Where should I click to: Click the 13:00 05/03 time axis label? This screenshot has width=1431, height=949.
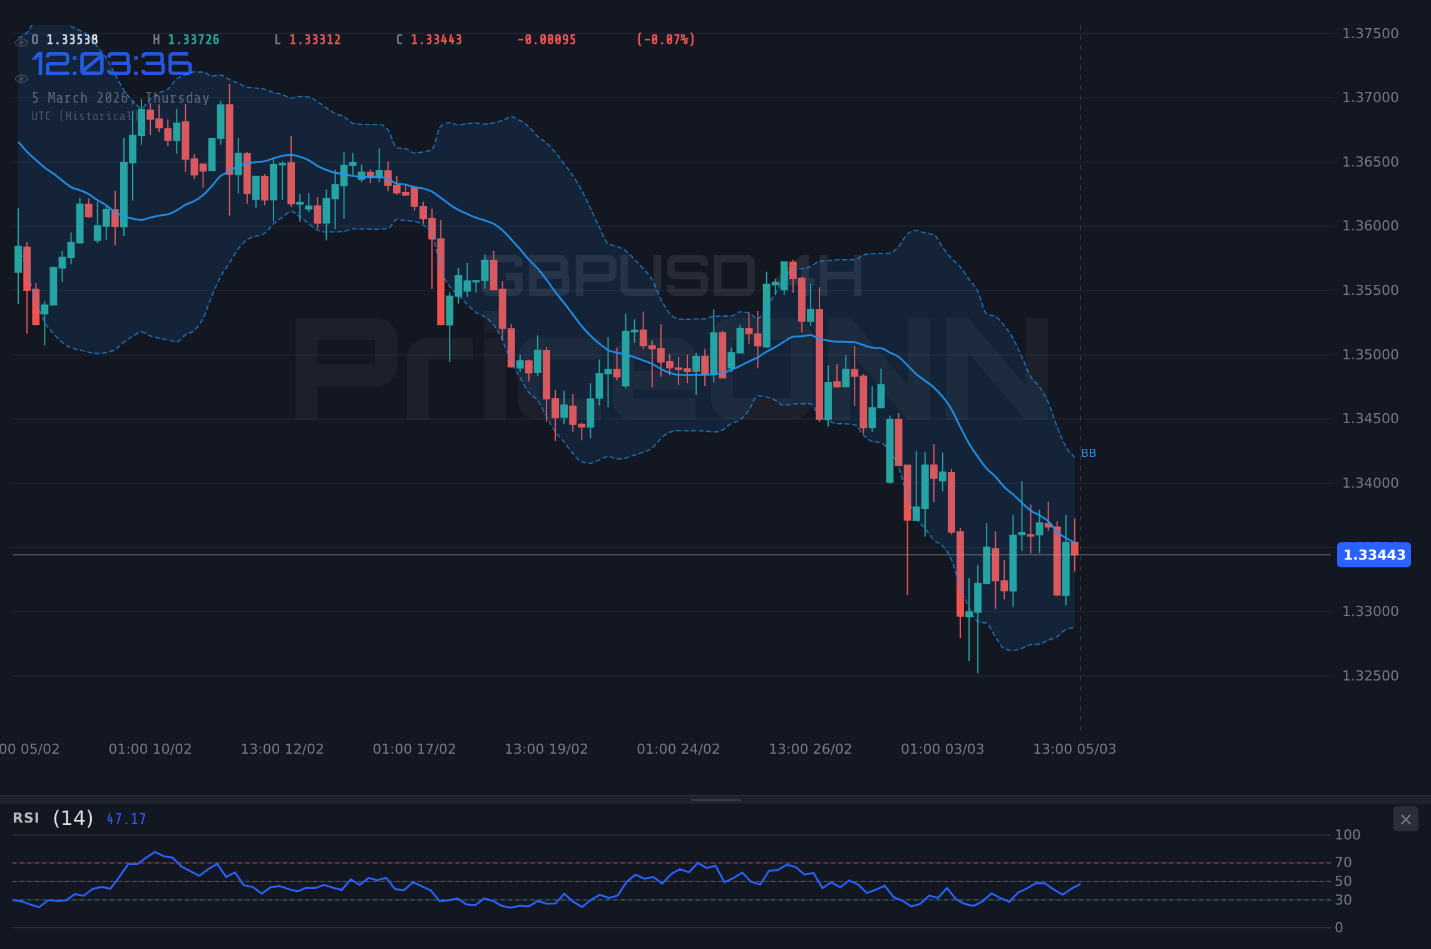click(1075, 749)
